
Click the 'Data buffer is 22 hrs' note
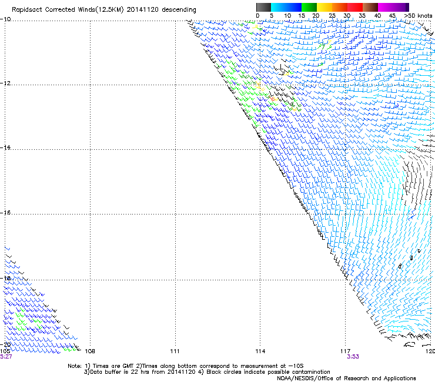(x=207, y=372)
